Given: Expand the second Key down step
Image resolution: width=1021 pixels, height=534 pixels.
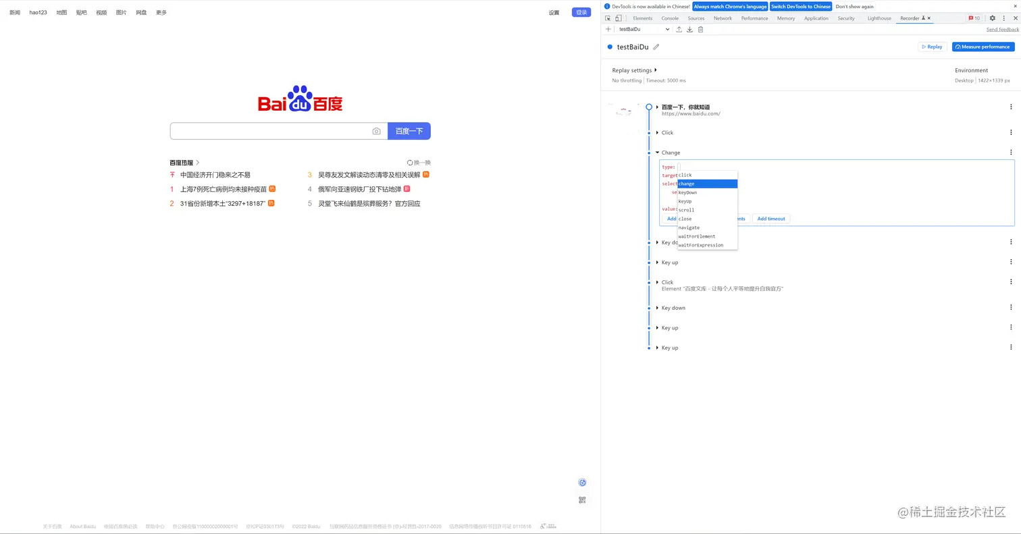Looking at the screenshot, I should point(658,308).
